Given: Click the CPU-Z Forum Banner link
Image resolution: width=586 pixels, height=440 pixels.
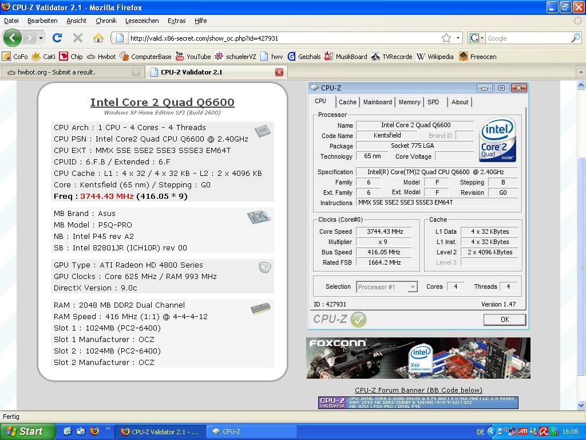Looking at the screenshot, I should [x=418, y=390].
